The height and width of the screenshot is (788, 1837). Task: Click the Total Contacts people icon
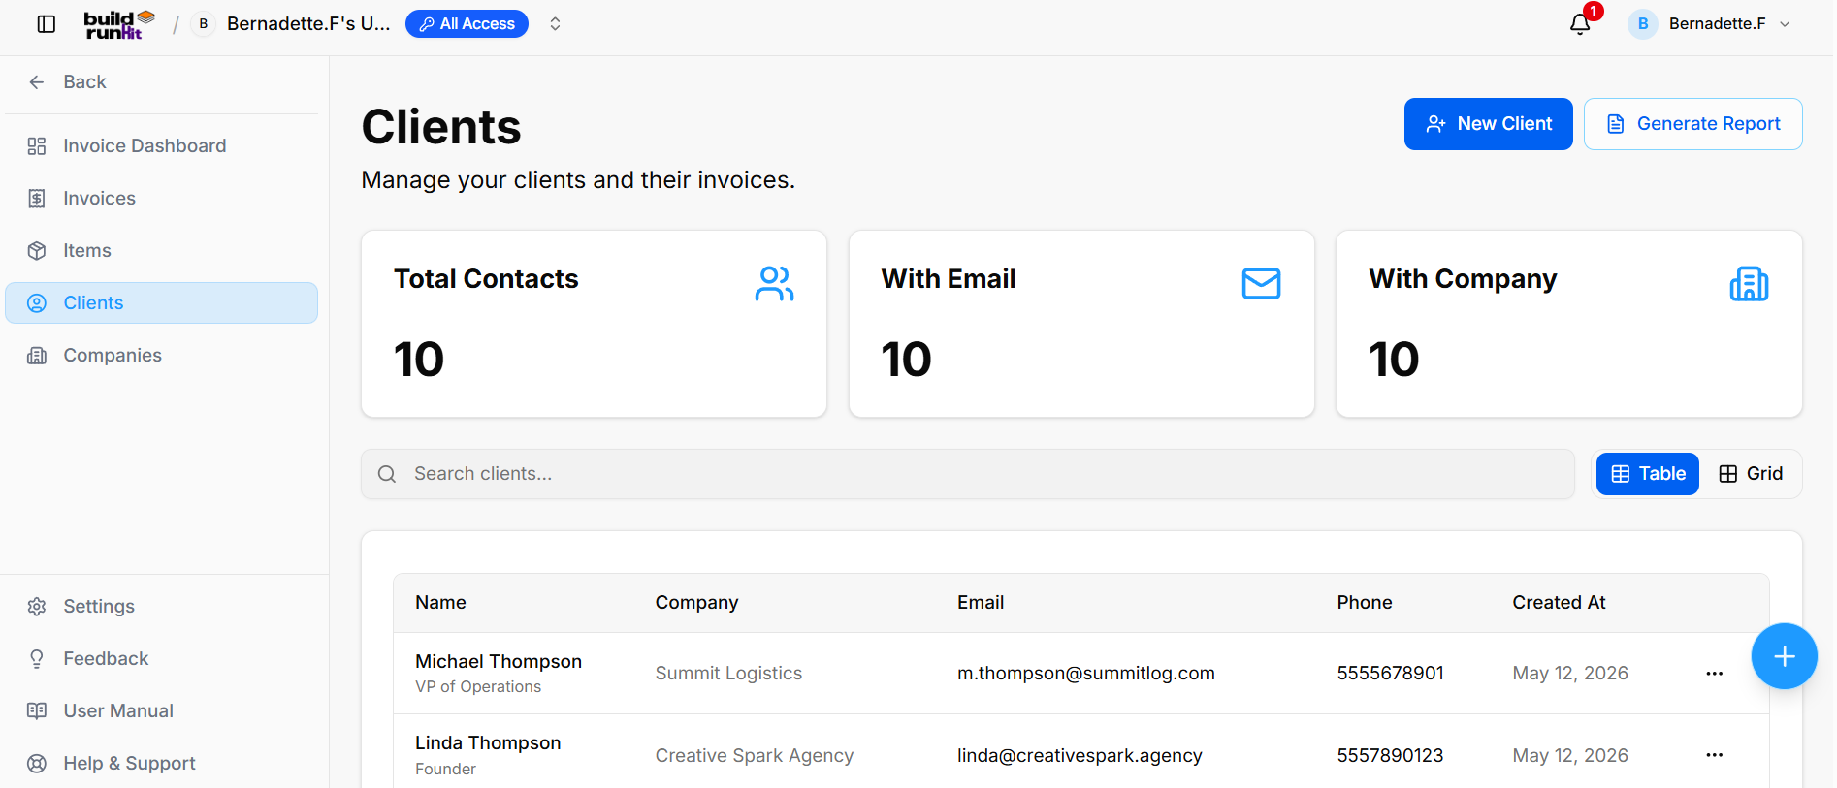pos(775,284)
